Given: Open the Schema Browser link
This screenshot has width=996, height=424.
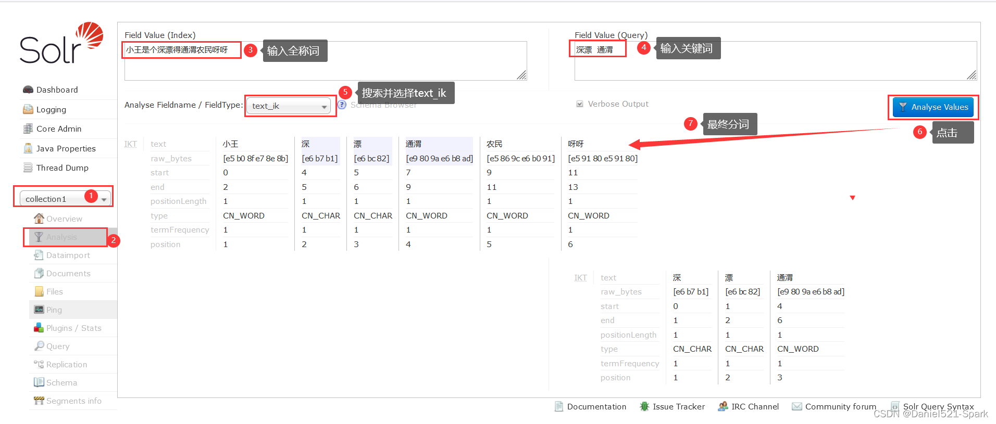Looking at the screenshot, I should pyautogui.click(x=383, y=105).
